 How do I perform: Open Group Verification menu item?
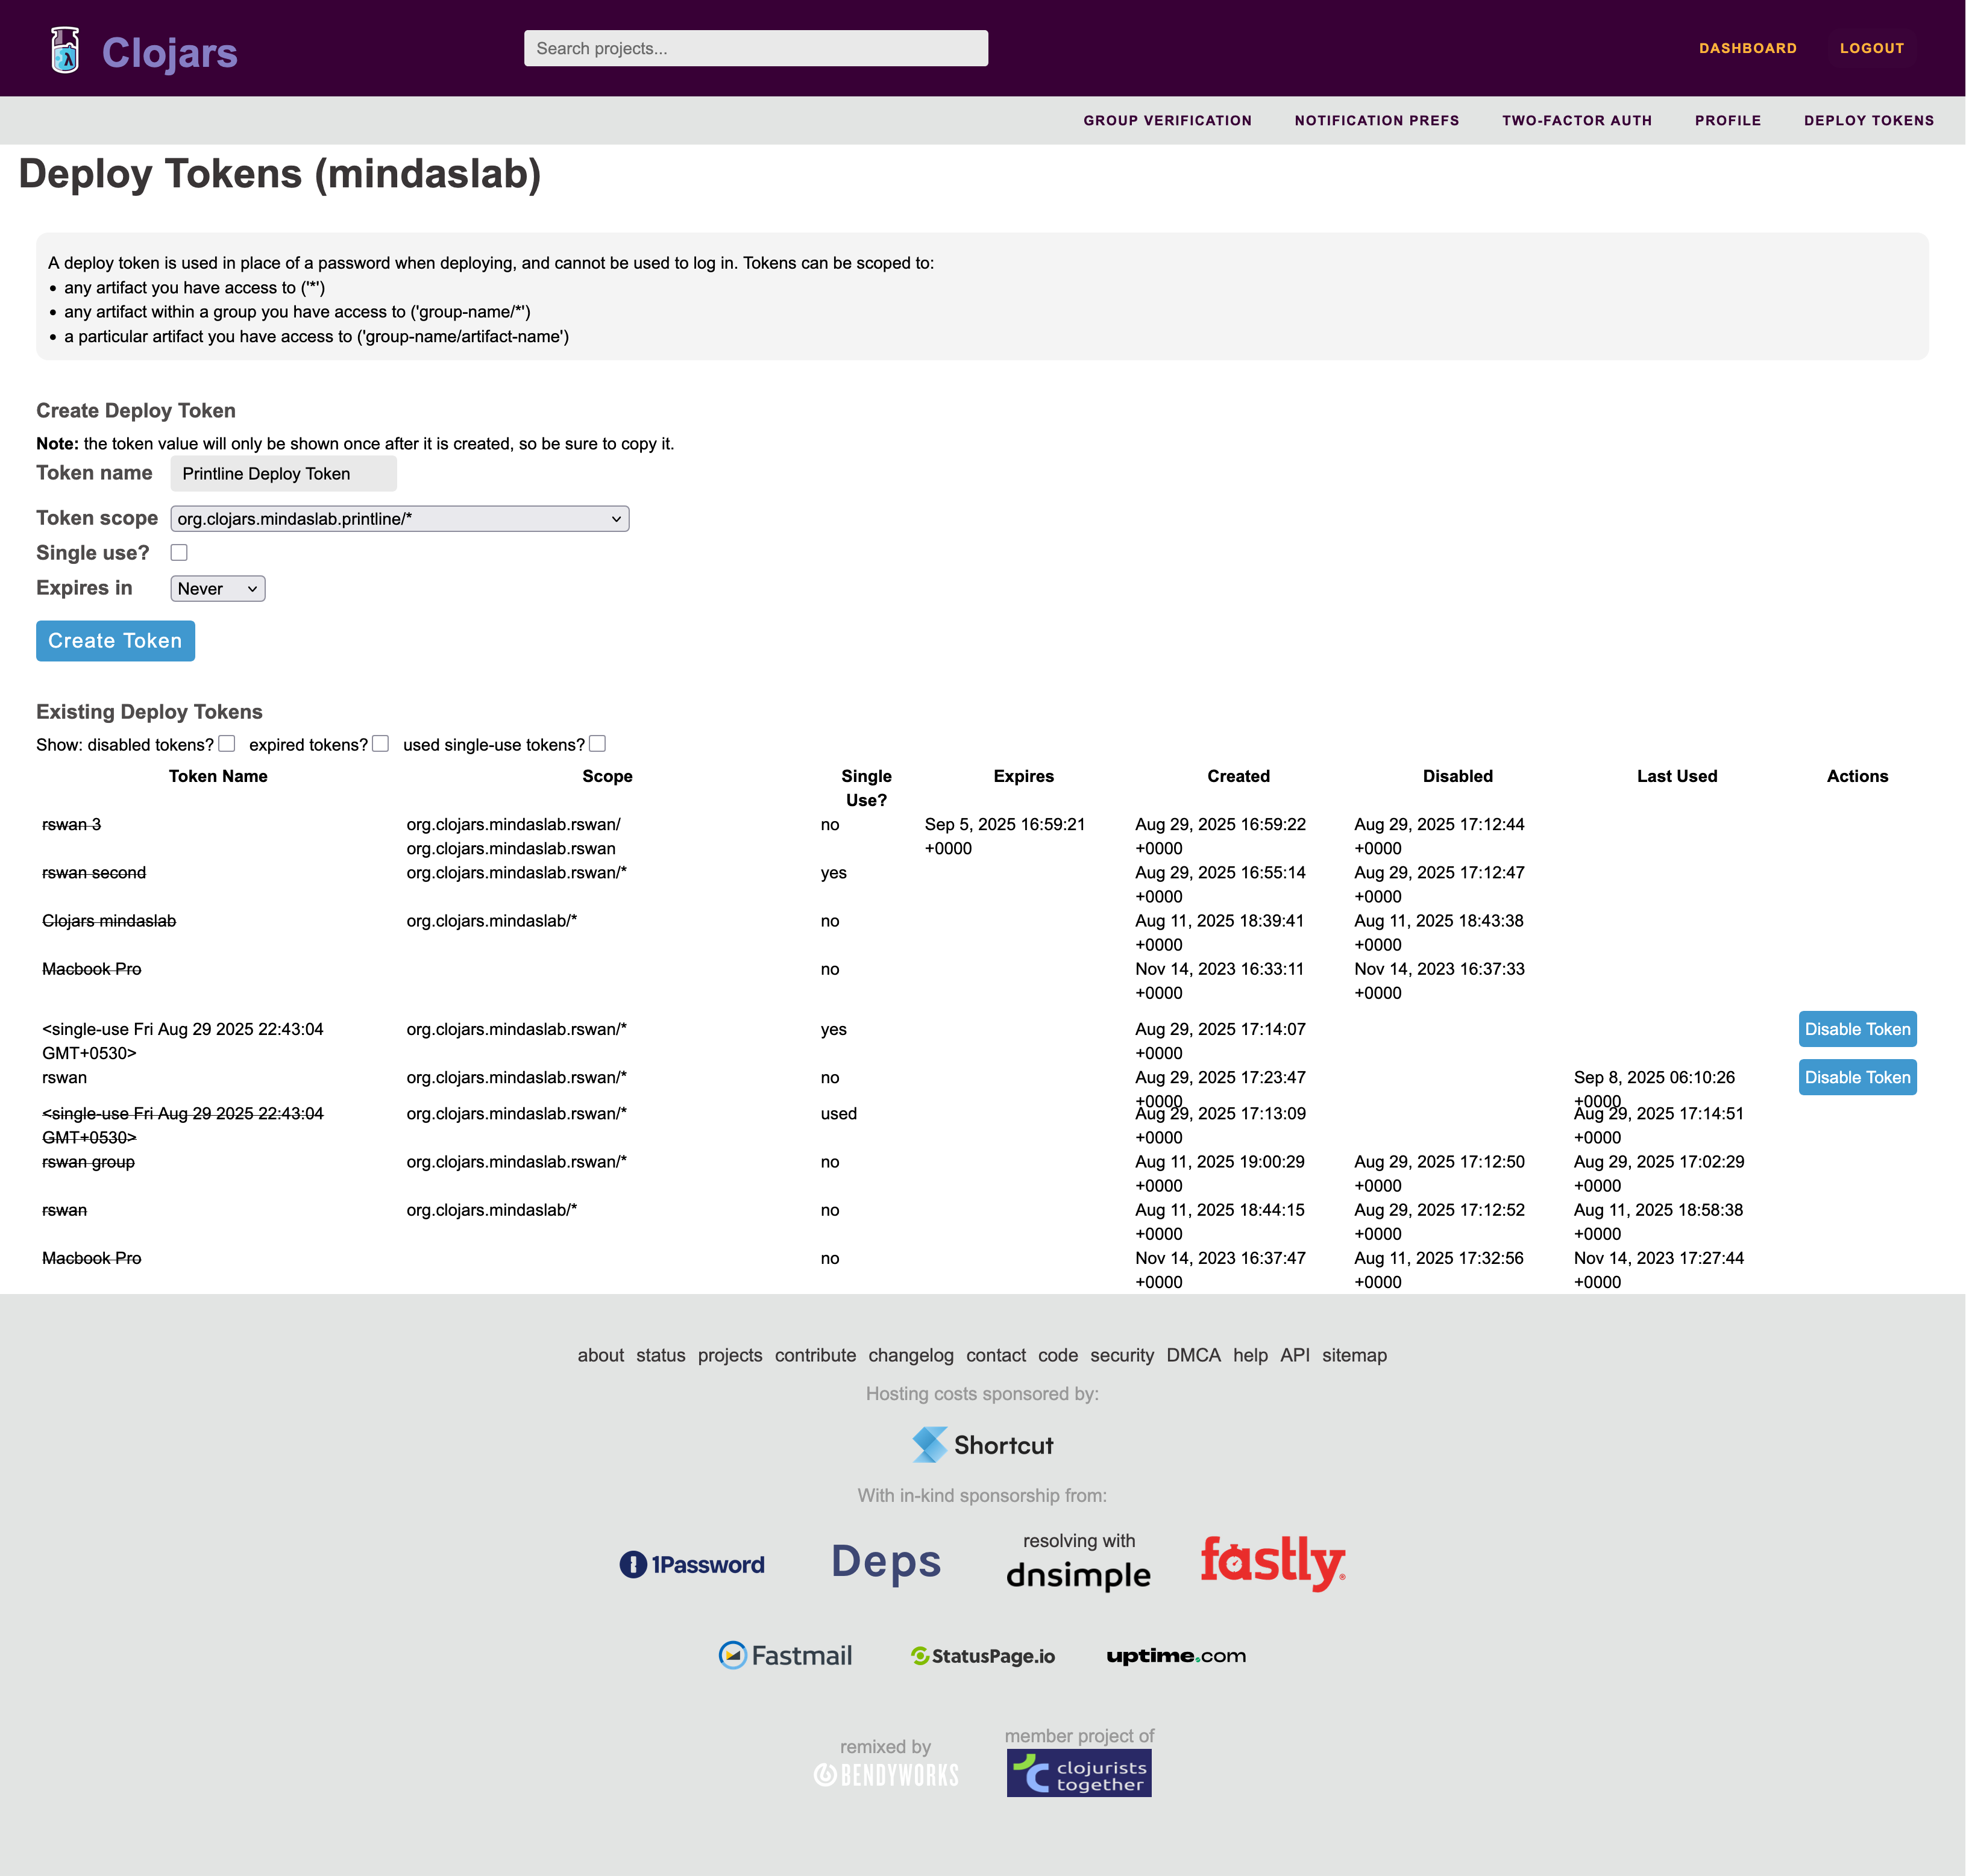(1167, 121)
